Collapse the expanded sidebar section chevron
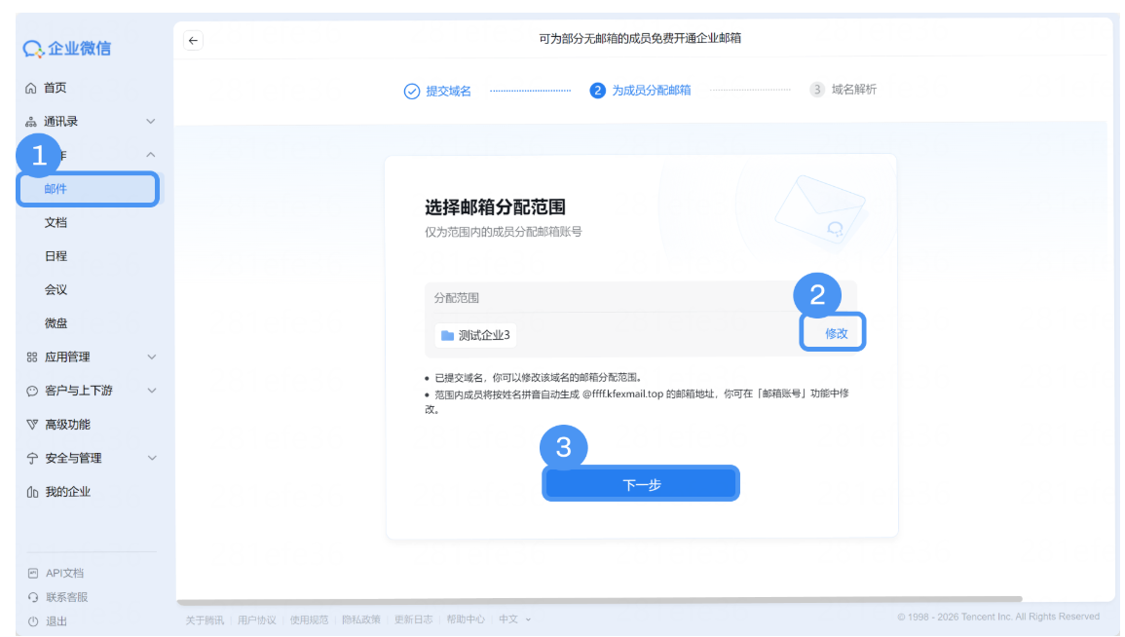 point(151,155)
